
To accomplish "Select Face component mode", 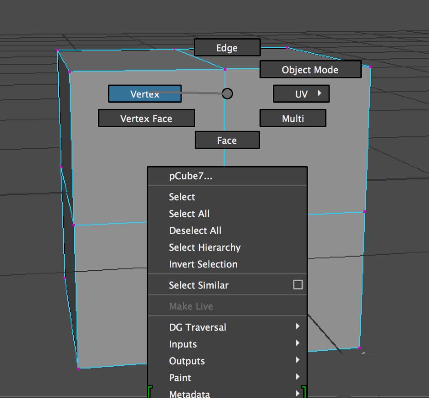I will click(x=227, y=140).
